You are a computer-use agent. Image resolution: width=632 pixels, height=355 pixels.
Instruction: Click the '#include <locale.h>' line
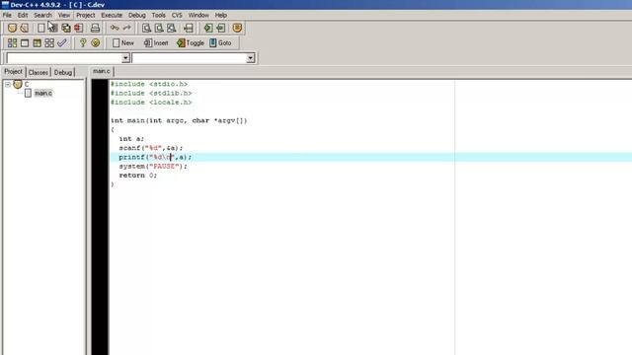[x=151, y=103]
